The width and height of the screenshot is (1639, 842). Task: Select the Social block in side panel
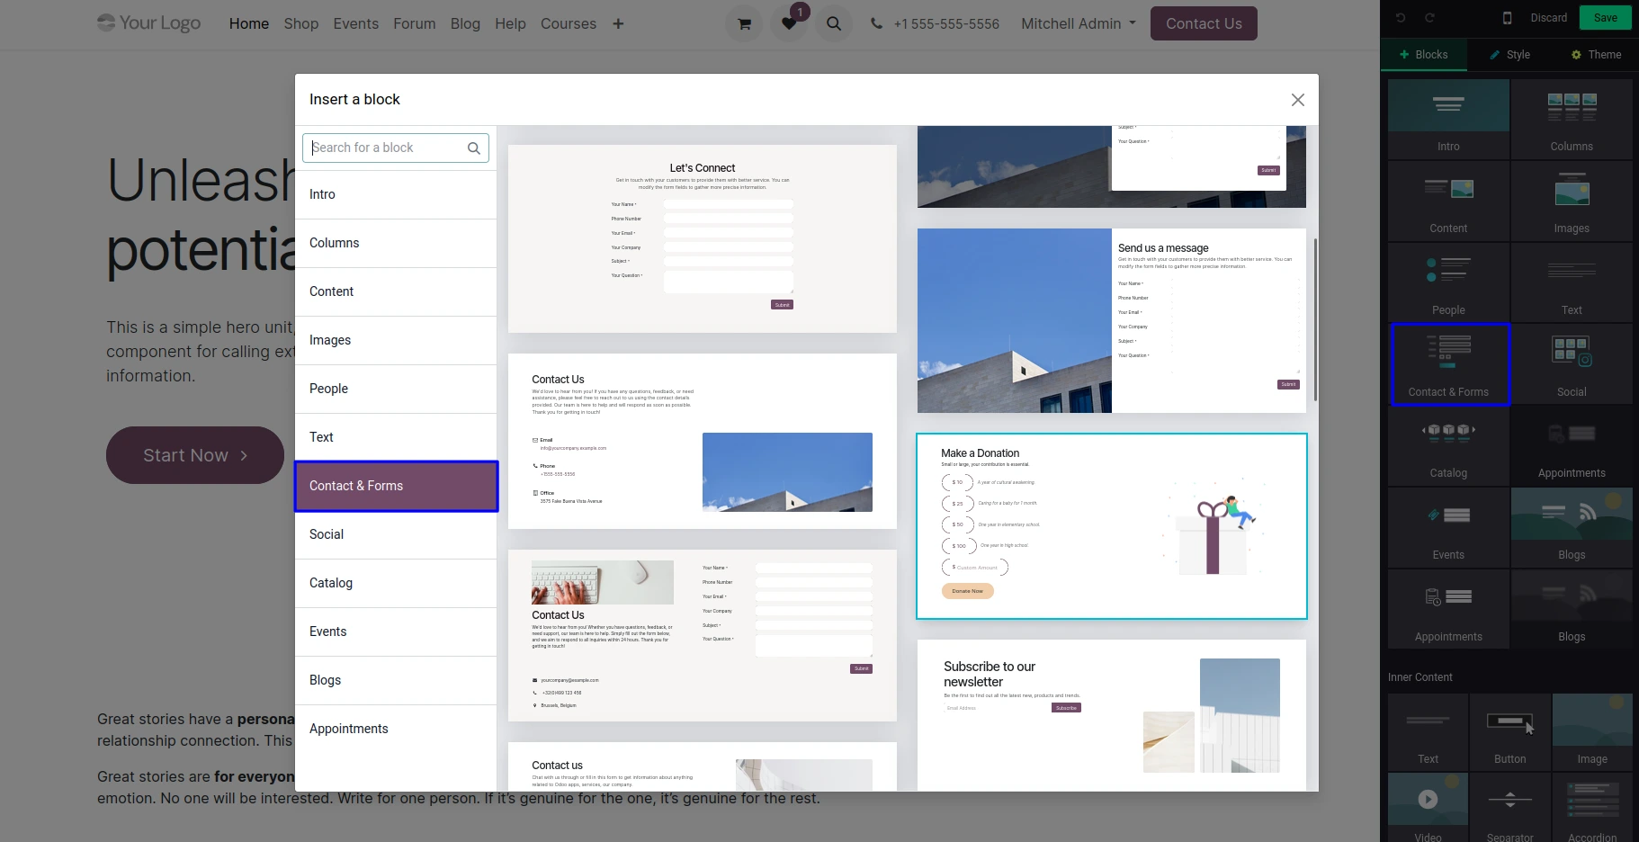[x=1572, y=364]
